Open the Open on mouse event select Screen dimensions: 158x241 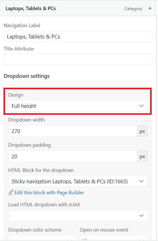point(114,238)
